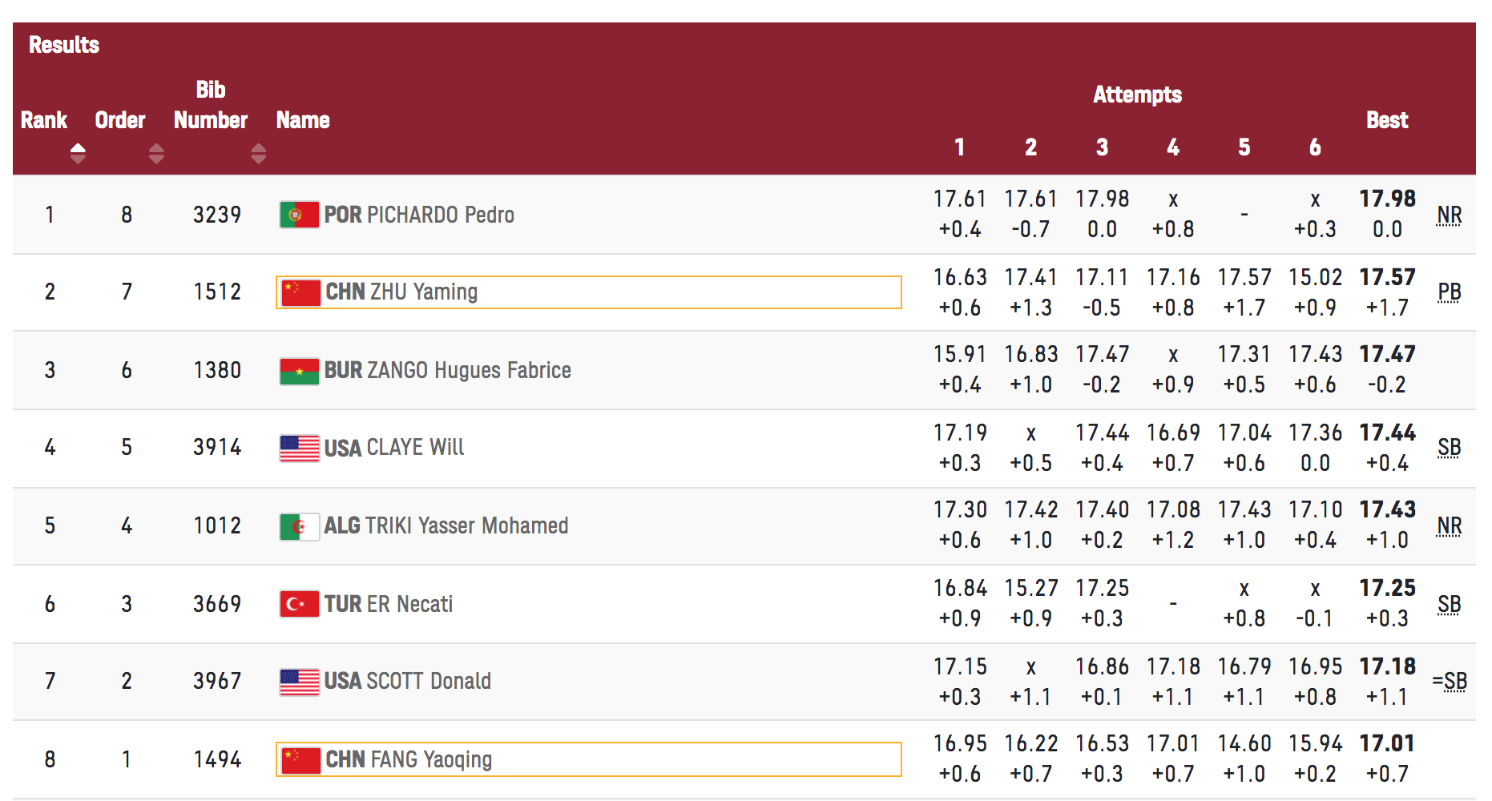This screenshot has height=801, width=1492.
Task: Click China flag icon next to ZHU Yaming
Action: coord(300,292)
